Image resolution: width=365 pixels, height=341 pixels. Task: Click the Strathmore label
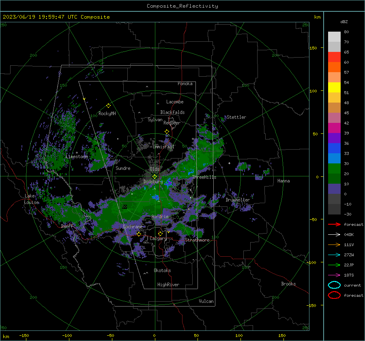tap(197, 240)
